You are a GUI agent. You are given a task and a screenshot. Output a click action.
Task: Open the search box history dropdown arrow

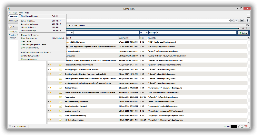click(229, 21)
